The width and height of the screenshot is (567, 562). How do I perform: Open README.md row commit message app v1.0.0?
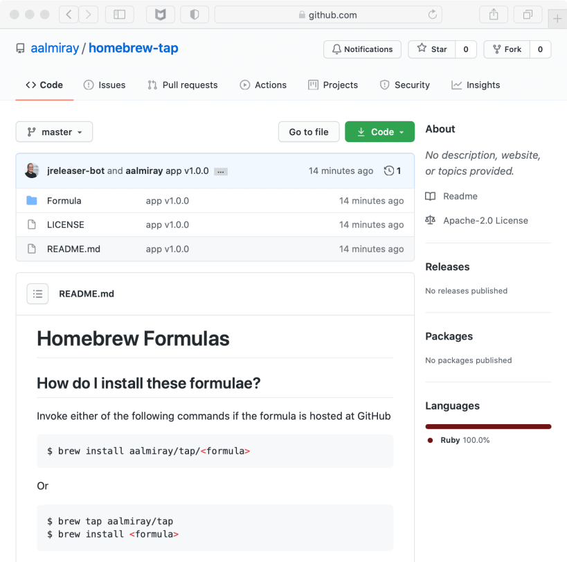(168, 249)
